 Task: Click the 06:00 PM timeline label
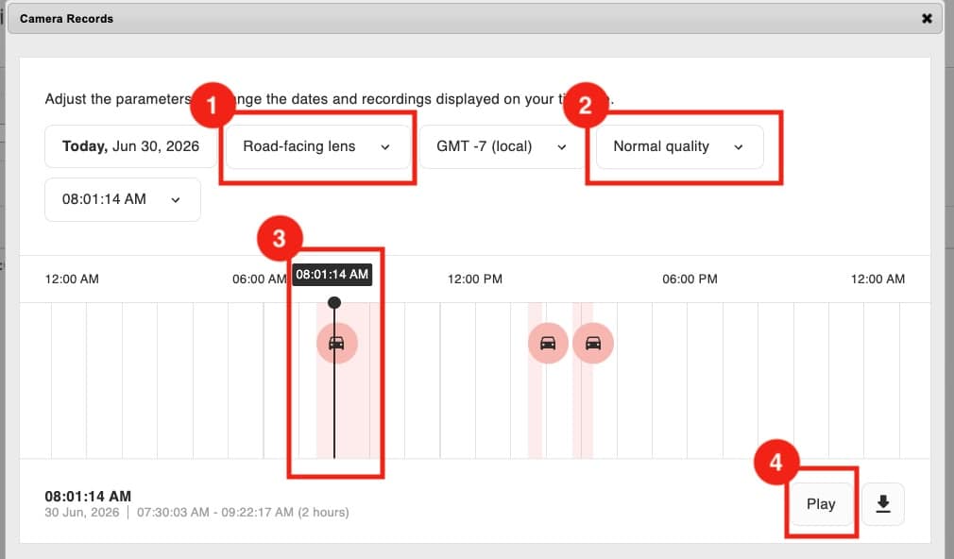tap(690, 279)
